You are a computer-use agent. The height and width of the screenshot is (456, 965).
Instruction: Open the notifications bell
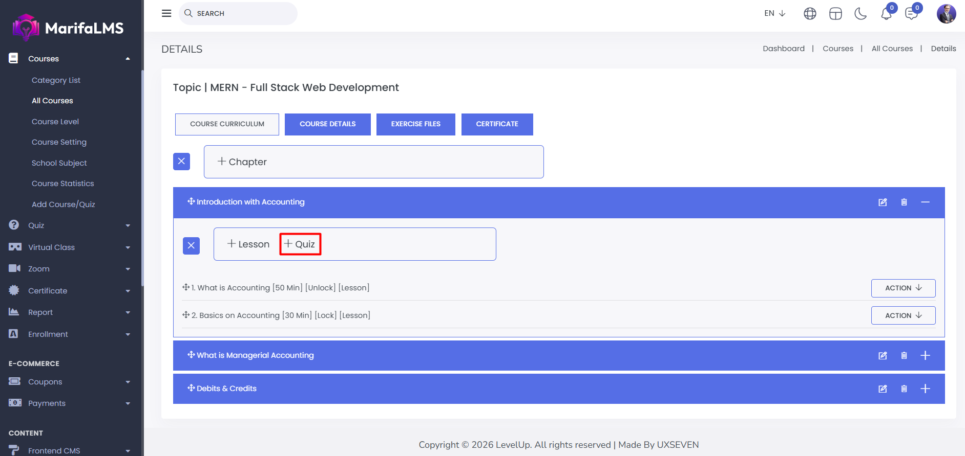point(886,14)
